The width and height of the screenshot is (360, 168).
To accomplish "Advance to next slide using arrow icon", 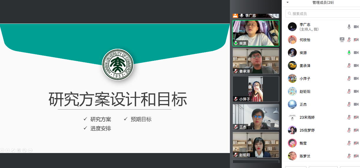I will 8,150.
